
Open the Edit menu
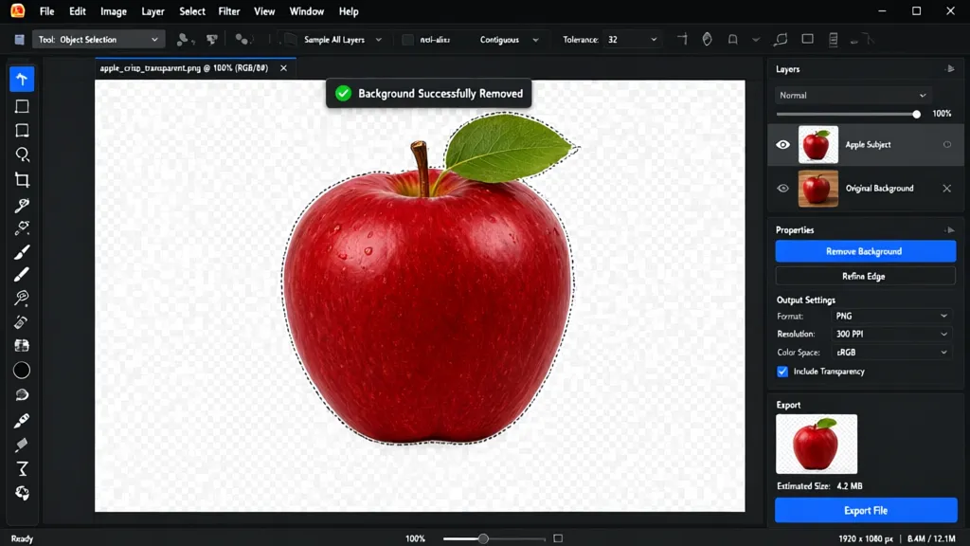[x=78, y=11]
